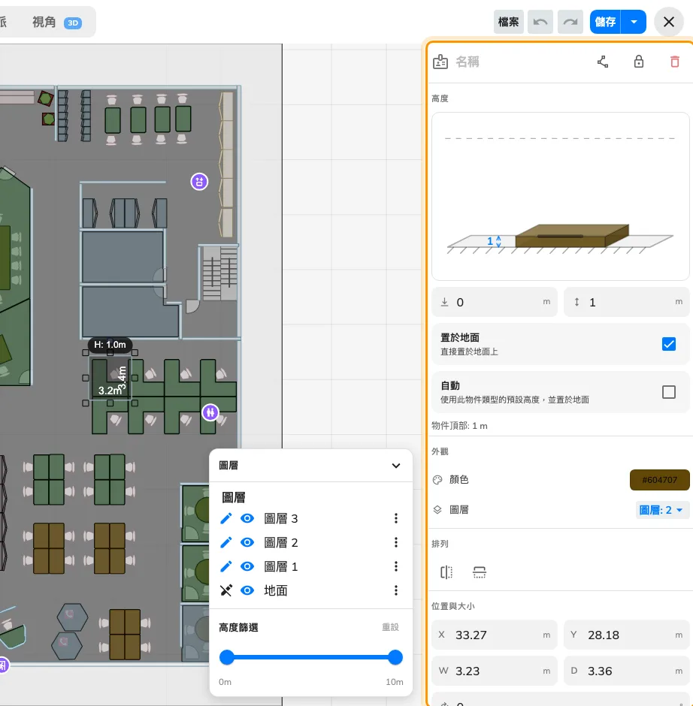693x706 pixels.
Task: Click the 10m height filter slider handle
Action: (x=395, y=657)
